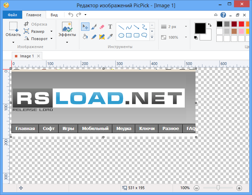
Task: Click the bottom-center selection handle of image
Action: tap(104, 137)
